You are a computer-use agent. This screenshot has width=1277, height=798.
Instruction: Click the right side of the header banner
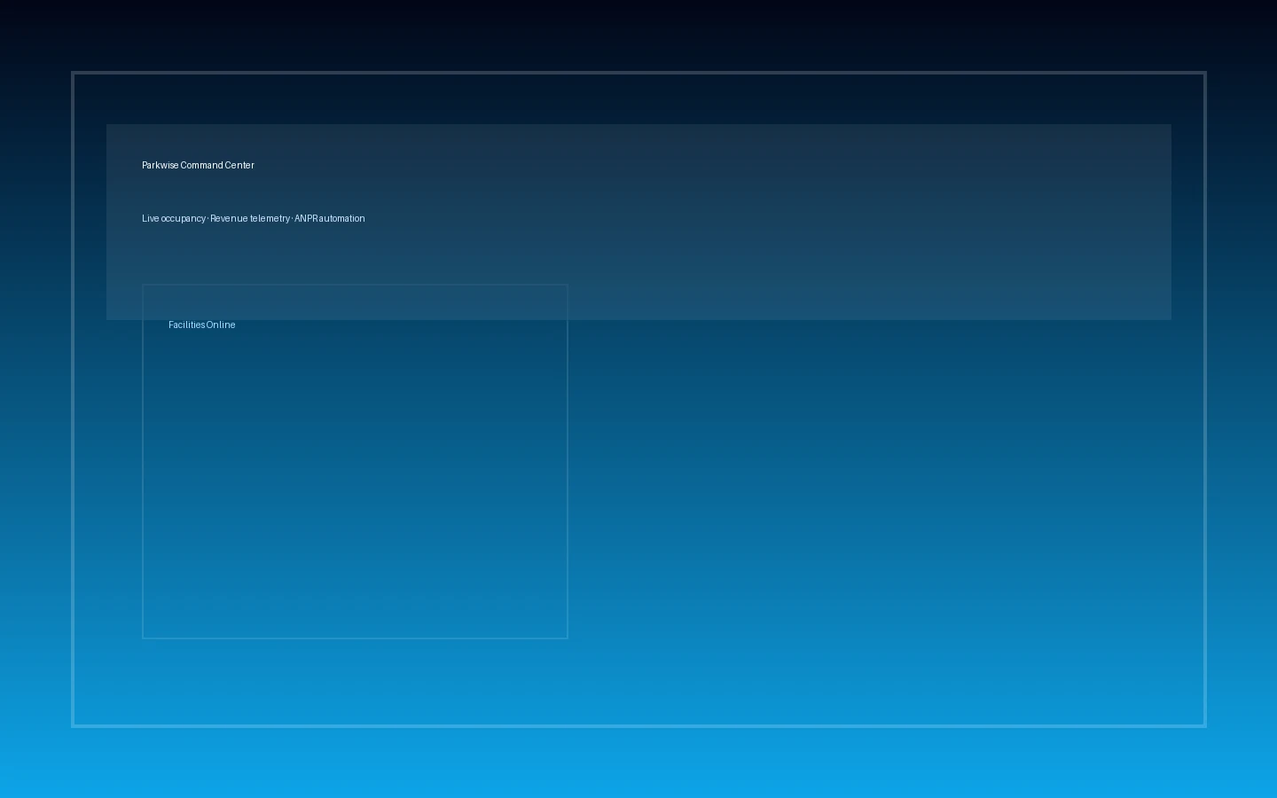tap(1064, 222)
